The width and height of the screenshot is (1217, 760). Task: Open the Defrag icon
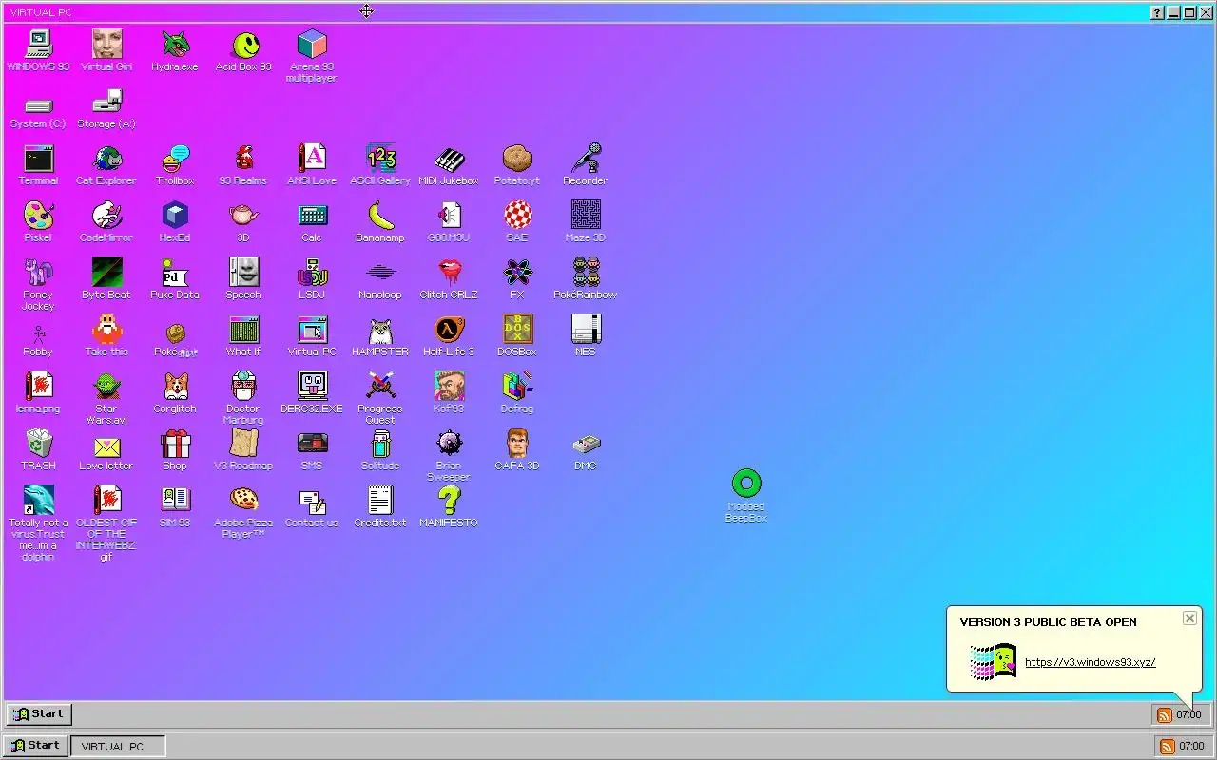517,393
